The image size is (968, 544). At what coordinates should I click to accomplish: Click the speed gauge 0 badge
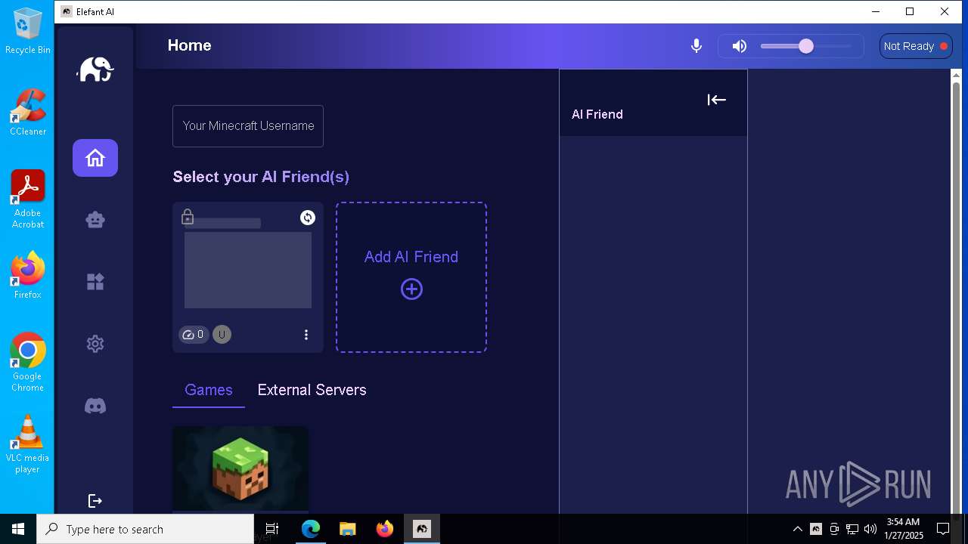click(194, 335)
